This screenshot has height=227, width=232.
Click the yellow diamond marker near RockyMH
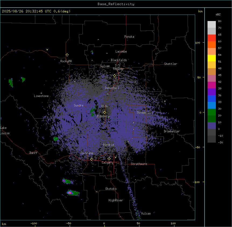(x=67, y=55)
